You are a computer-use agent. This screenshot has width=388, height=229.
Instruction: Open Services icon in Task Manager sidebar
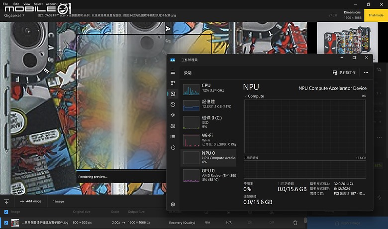173,147
